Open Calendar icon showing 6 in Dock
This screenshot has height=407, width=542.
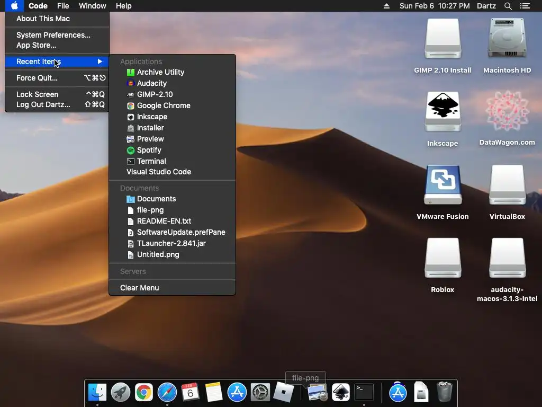(x=191, y=392)
